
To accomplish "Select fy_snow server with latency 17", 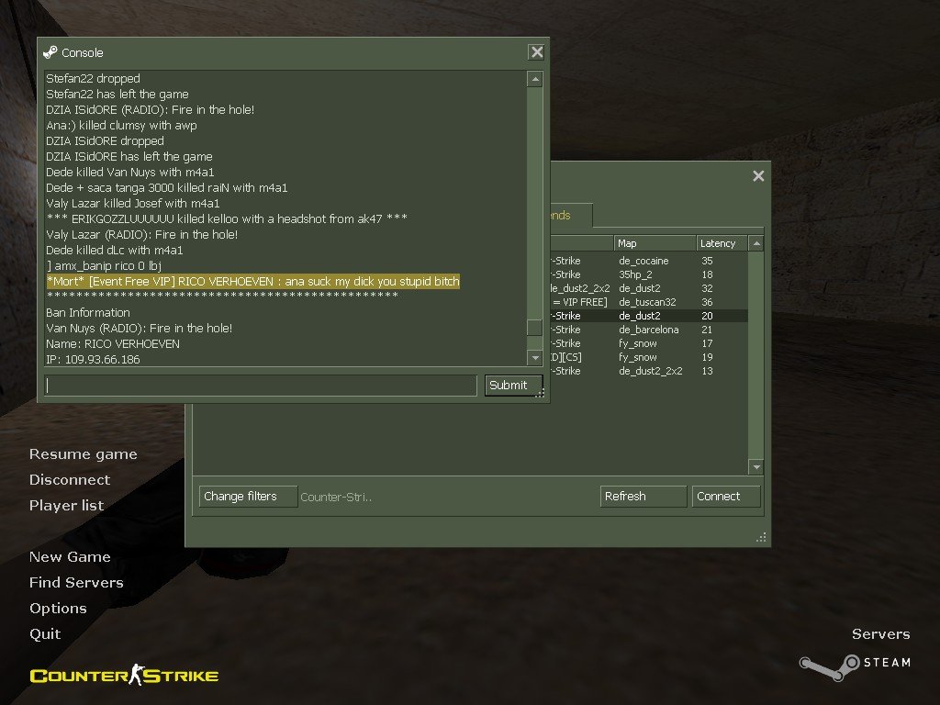I will [x=649, y=343].
